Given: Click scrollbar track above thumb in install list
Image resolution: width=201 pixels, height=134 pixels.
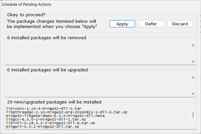Looking at the screenshot, I should tap(193, 109).
